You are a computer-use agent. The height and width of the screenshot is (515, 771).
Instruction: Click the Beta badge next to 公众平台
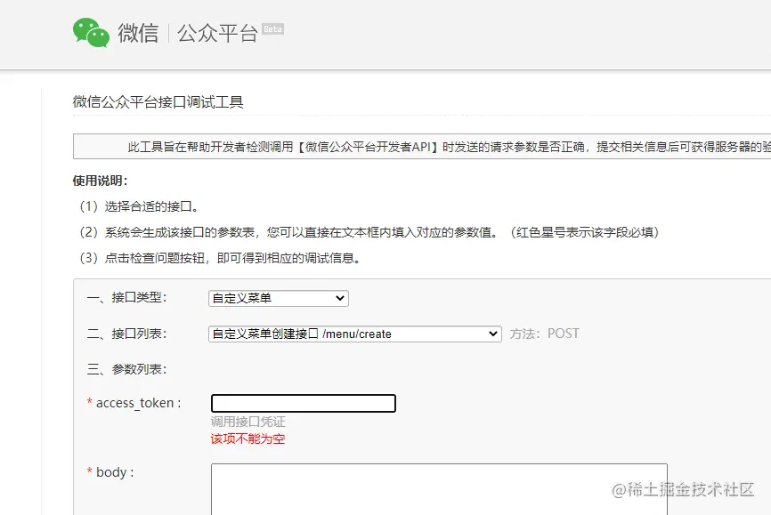(x=273, y=29)
